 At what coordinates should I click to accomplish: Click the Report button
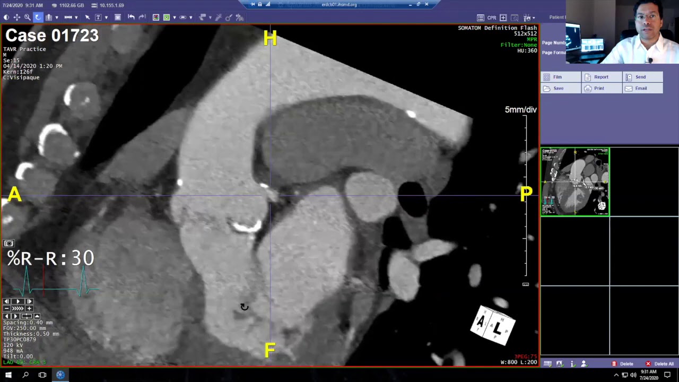[602, 77]
